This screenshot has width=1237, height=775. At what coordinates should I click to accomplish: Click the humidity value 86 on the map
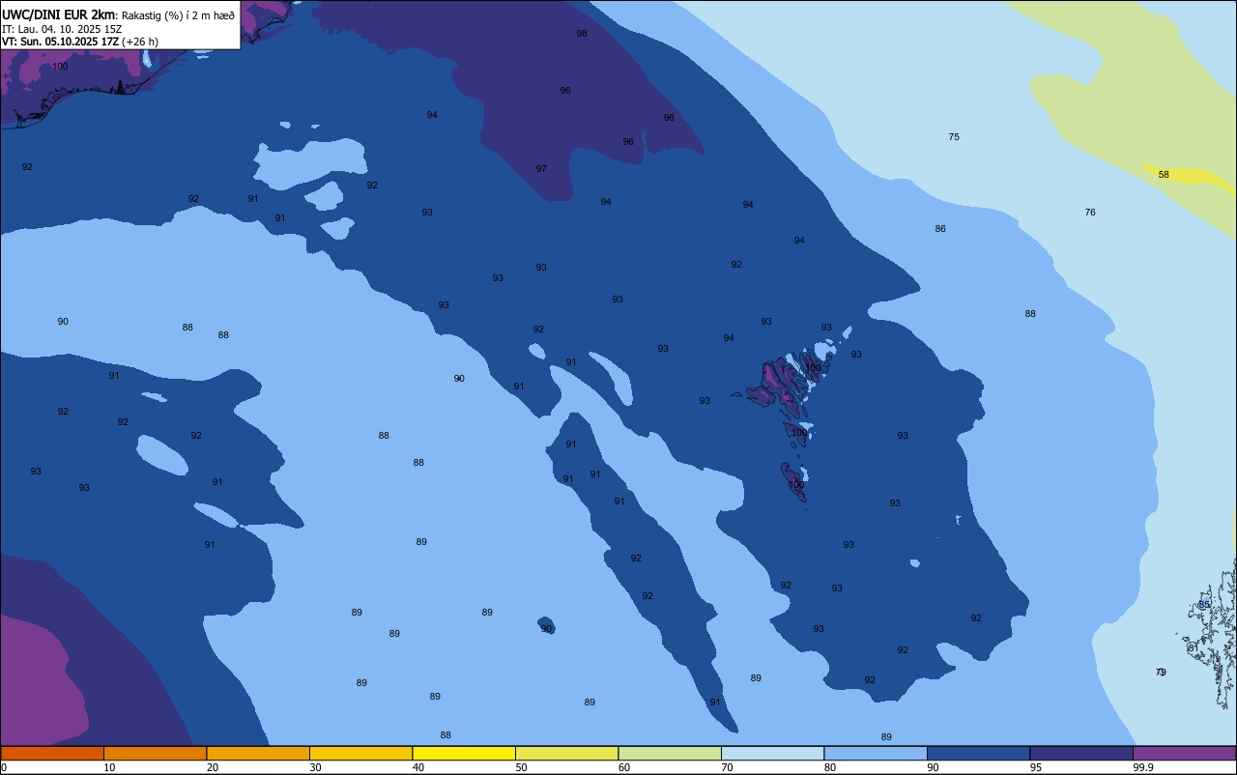pos(940,229)
